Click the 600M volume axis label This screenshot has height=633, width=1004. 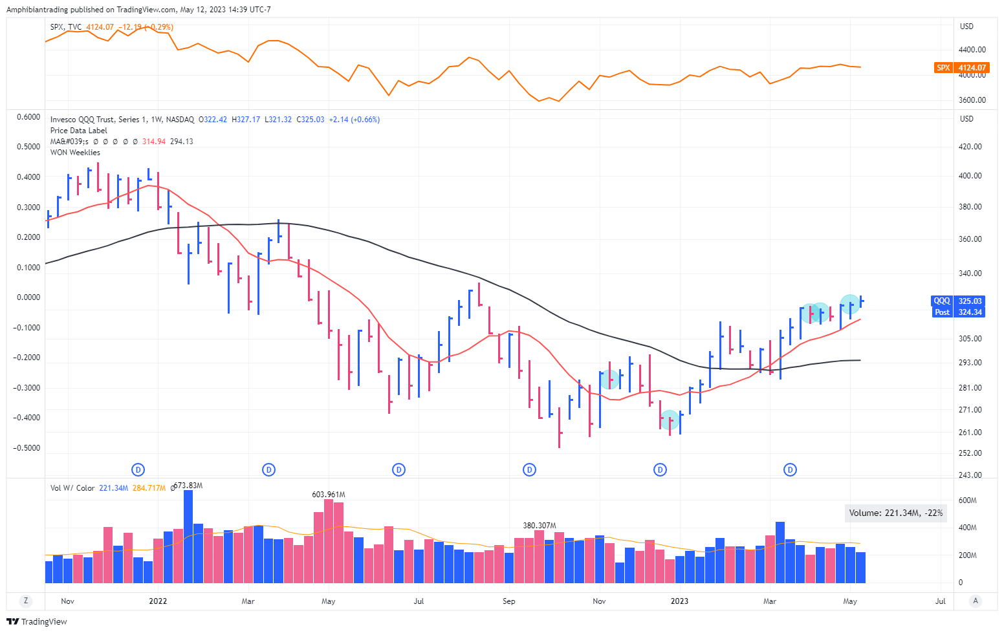coord(968,500)
